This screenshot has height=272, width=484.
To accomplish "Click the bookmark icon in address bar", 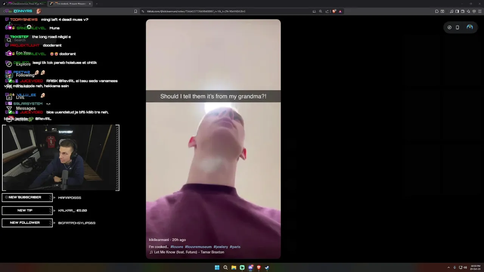I will [136, 11].
